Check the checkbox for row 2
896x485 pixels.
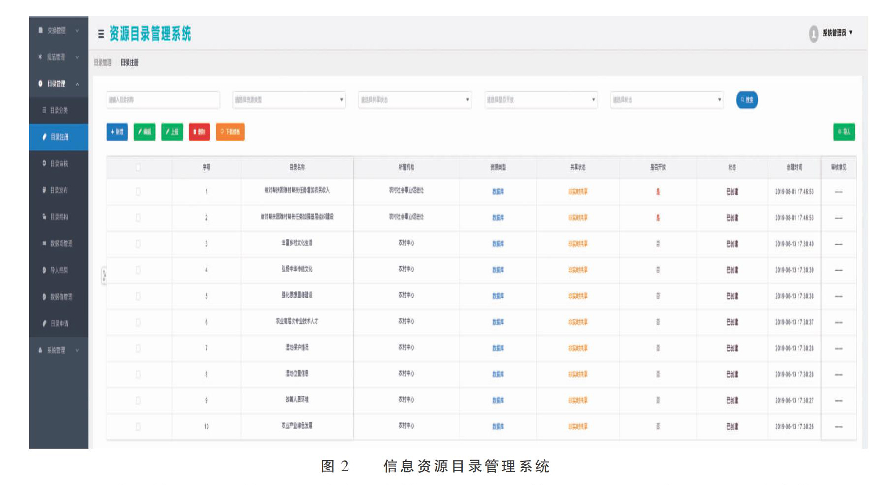138,217
